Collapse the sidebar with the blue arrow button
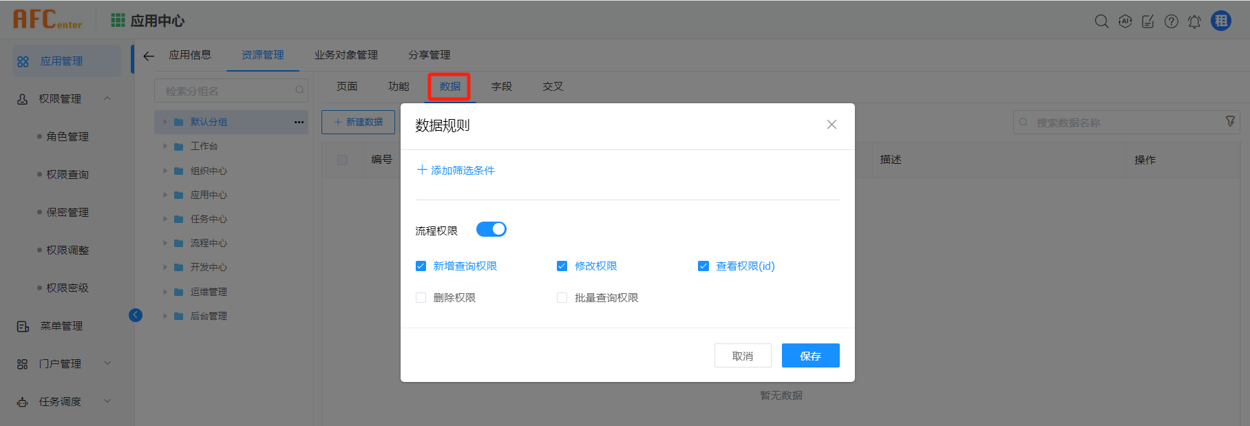The height and width of the screenshot is (426, 1250). 136,315
